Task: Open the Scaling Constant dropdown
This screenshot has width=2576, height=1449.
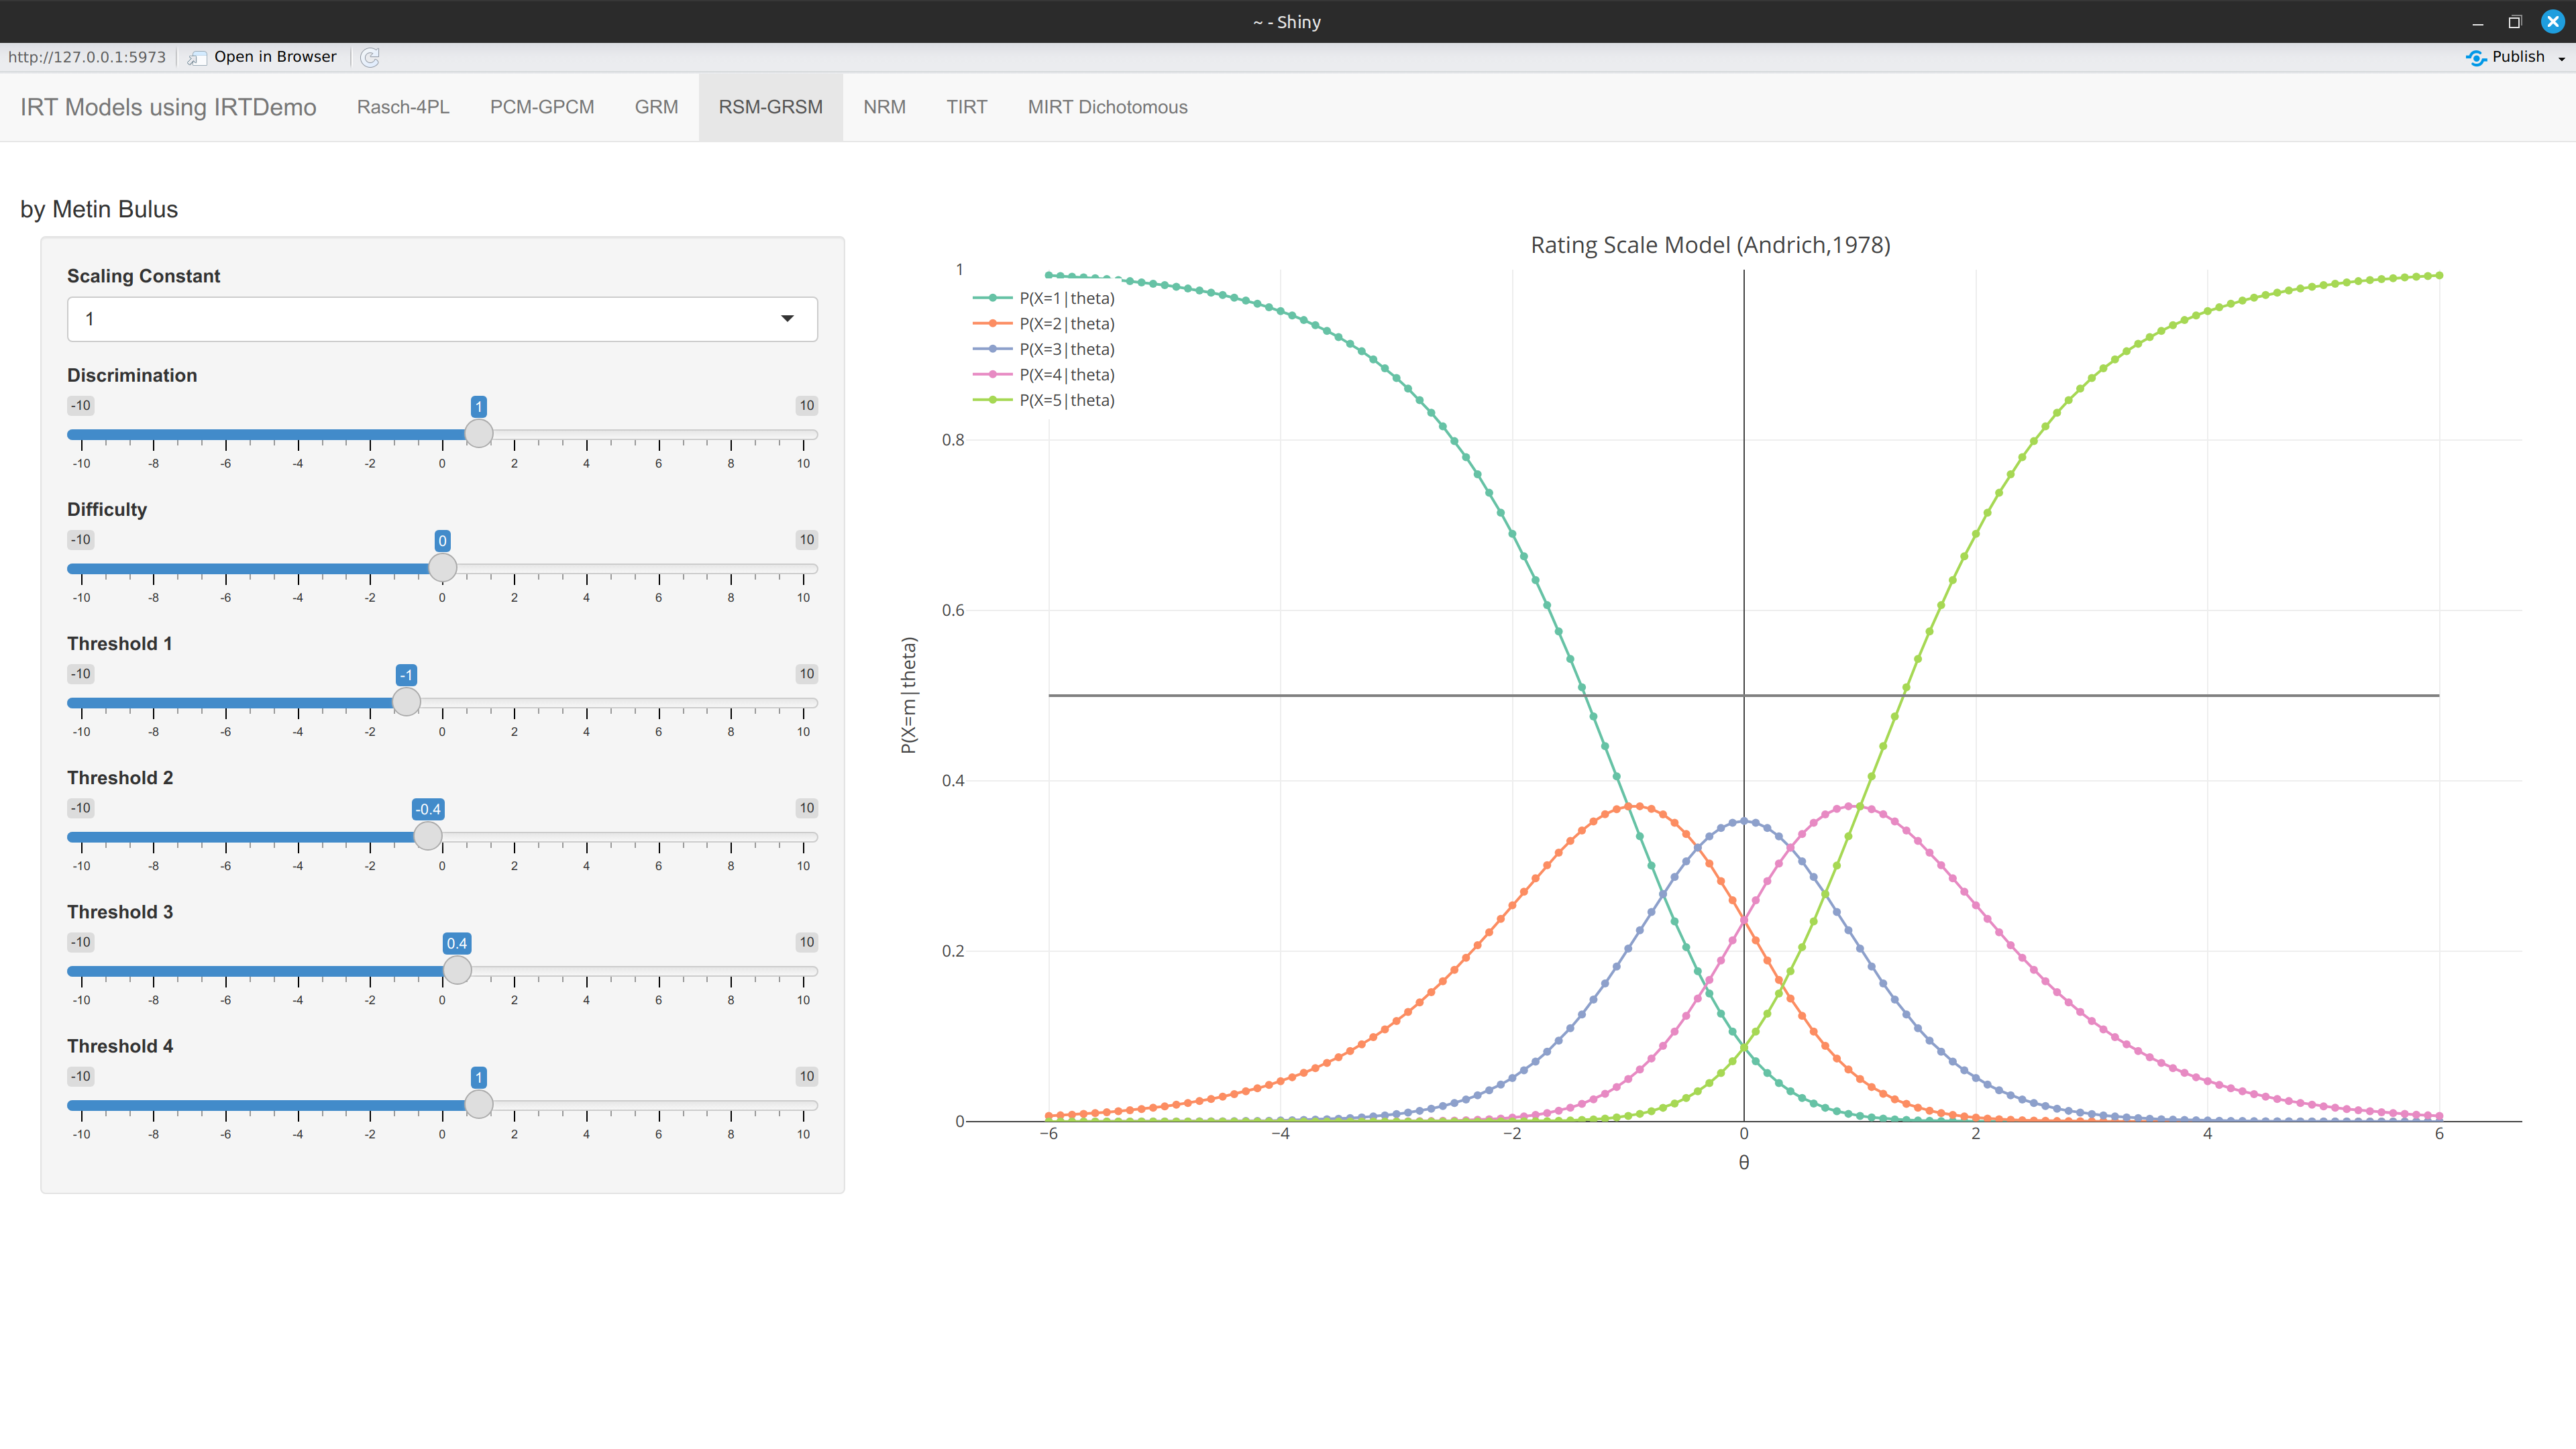Action: (442, 319)
